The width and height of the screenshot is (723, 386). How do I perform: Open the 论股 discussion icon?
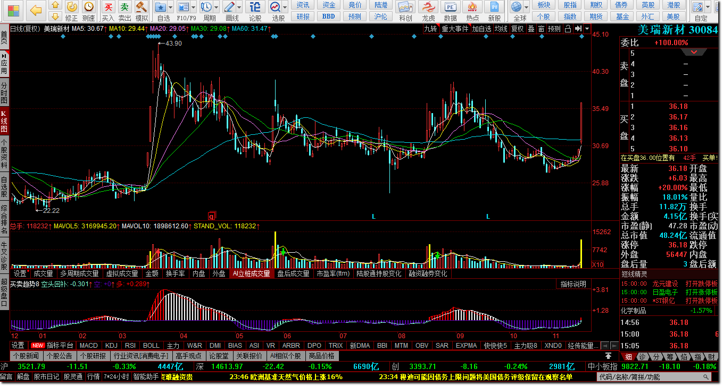point(255,7)
